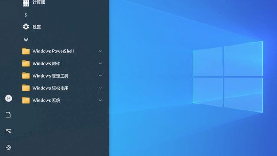Jump to letter S section header
The height and width of the screenshot is (156, 277).
[x=26, y=15]
